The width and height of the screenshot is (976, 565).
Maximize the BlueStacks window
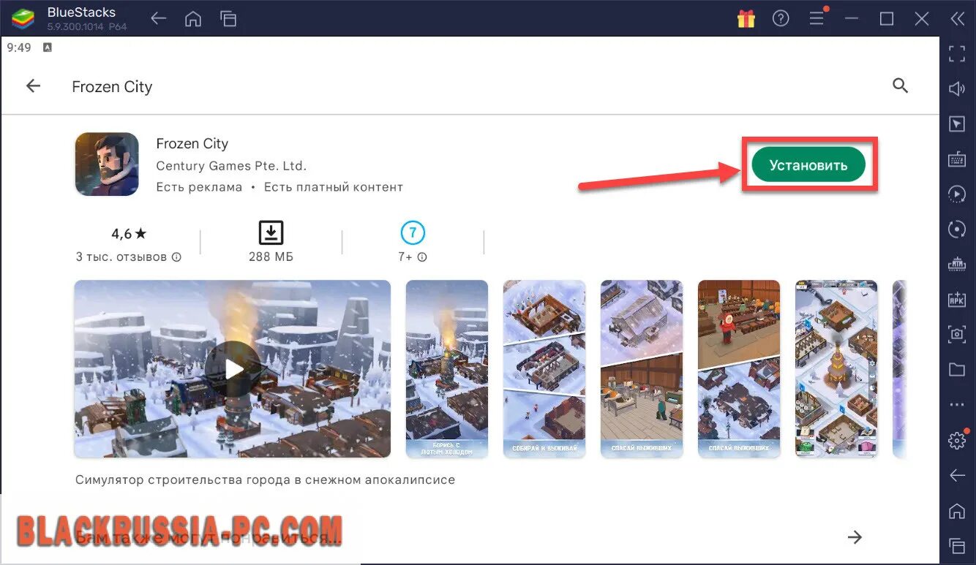887,19
